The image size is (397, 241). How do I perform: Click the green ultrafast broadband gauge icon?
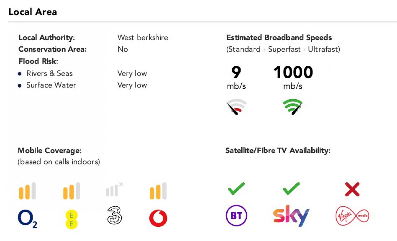293,107
